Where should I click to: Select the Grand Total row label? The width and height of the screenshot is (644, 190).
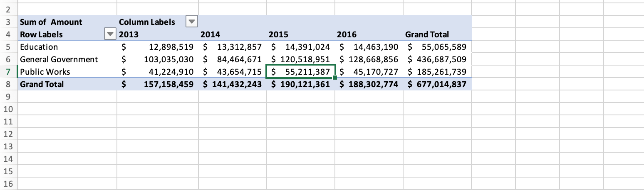point(67,84)
